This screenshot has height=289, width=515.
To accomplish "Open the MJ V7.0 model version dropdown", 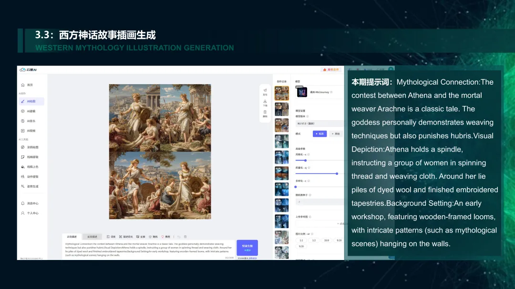I will [x=319, y=124].
